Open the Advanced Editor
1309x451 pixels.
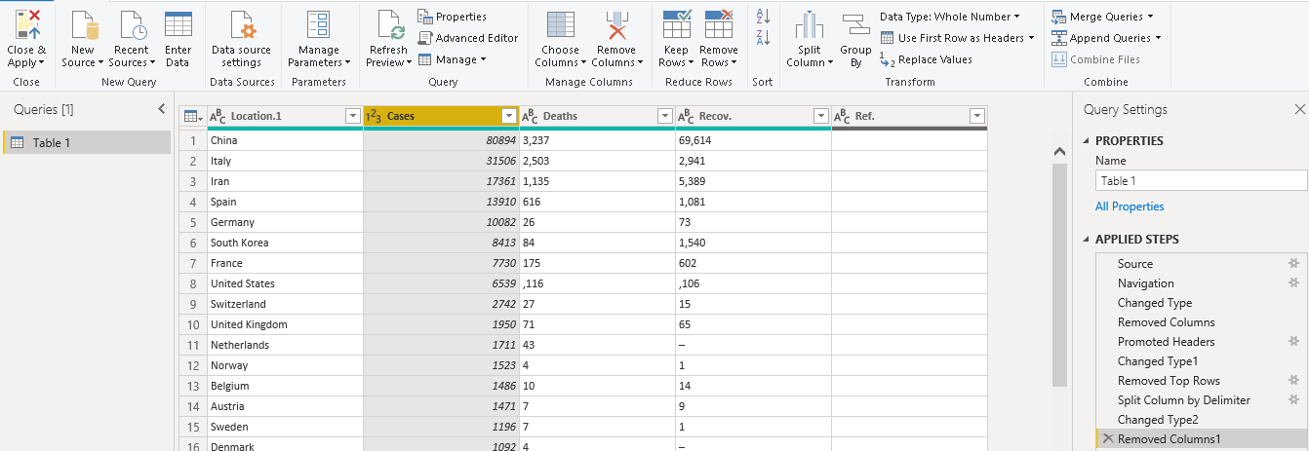pyautogui.click(x=468, y=38)
